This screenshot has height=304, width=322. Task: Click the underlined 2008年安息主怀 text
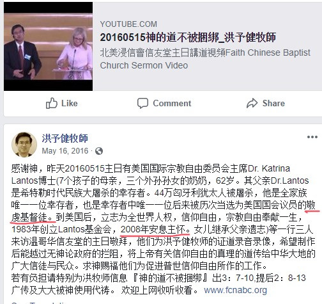point(155,230)
